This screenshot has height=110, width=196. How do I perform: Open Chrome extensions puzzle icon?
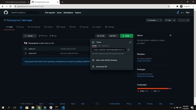click(x=177, y=6)
